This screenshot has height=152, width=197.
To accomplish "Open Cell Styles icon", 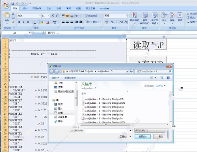I will point(155,15).
